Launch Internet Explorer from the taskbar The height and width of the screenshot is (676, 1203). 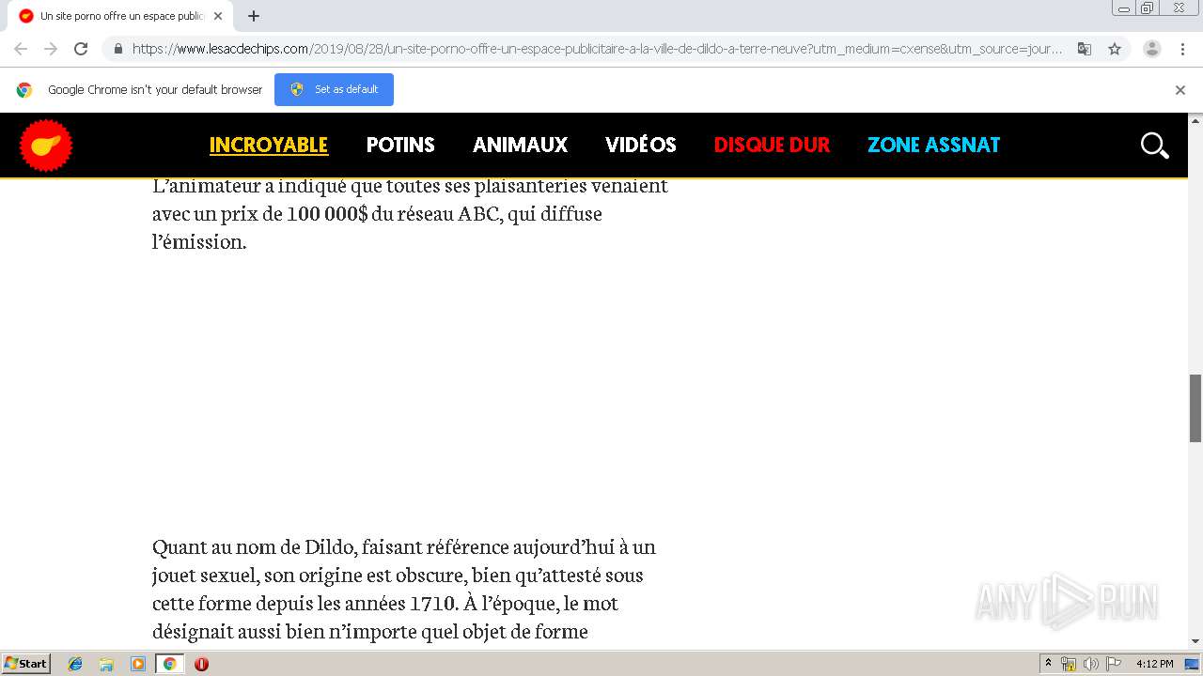(x=75, y=664)
